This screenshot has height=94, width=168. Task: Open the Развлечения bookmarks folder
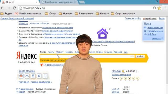(x=84, y=14)
